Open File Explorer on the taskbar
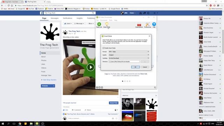Image resolution: width=224 pixels, height=126 pixels. coord(31,124)
